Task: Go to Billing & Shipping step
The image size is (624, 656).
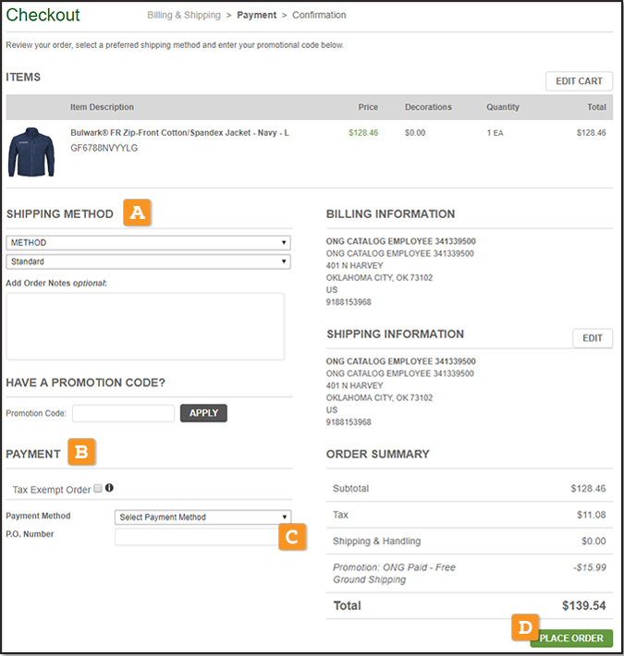Action: (x=184, y=16)
